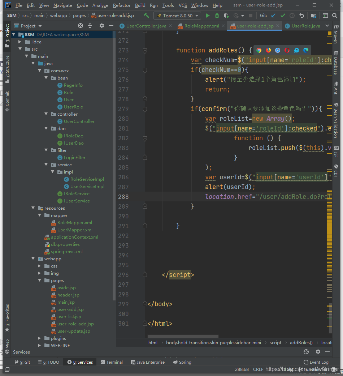Screen dimensions: 343x376
Task: Preview page in Safari browser icon
Action: (x=278, y=50)
